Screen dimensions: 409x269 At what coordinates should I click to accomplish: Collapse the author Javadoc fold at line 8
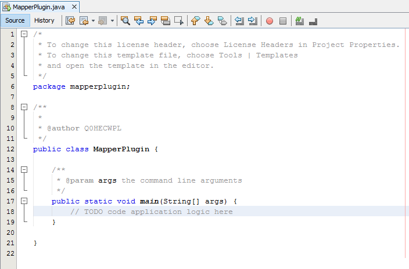click(x=24, y=107)
